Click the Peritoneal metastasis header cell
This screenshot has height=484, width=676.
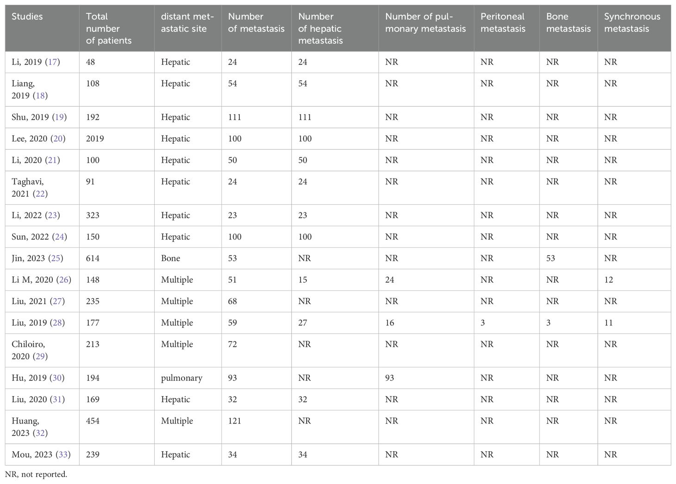(503, 23)
